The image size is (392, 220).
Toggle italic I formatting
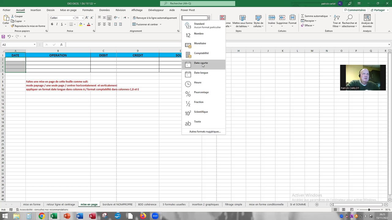tap(57, 24)
